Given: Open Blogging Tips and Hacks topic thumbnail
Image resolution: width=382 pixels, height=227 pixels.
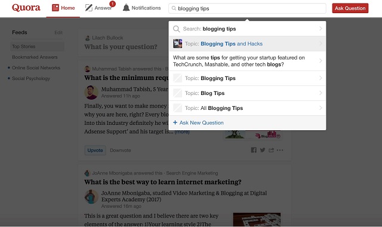Looking at the screenshot, I should click(178, 44).
